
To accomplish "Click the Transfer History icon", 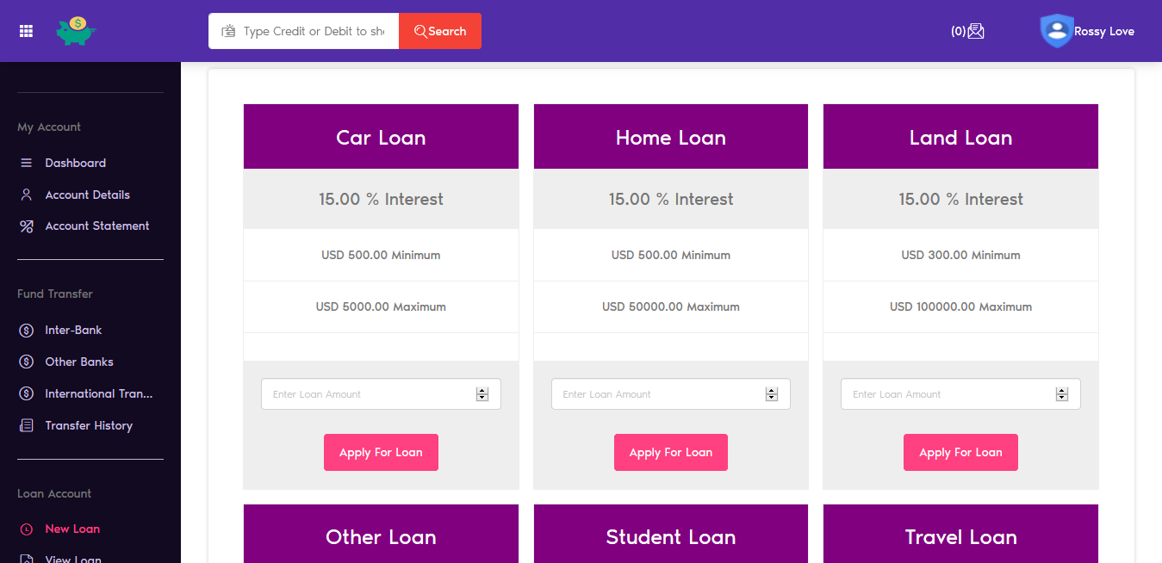I will pos(27,425).
